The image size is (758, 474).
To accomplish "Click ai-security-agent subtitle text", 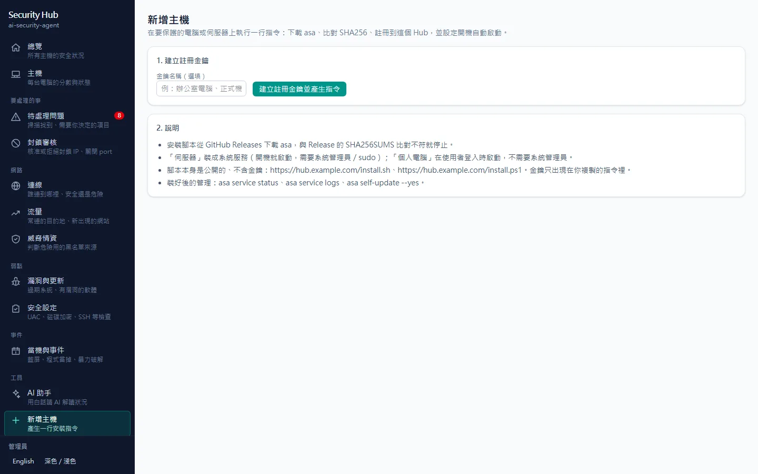I will [x=34, y=25].
